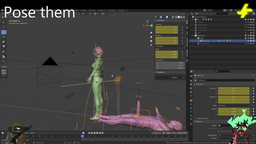Select the Measure tool
The width and height of the screenshot is (256, 144).
(x=4, y=56)
